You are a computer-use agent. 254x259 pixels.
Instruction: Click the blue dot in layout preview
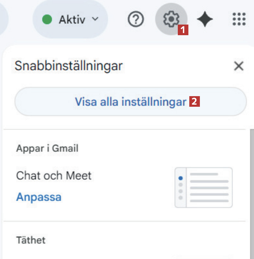[x=181, y=178]
